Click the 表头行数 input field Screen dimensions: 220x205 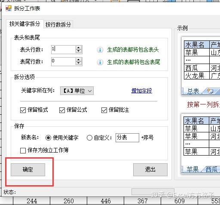[64, 49]
